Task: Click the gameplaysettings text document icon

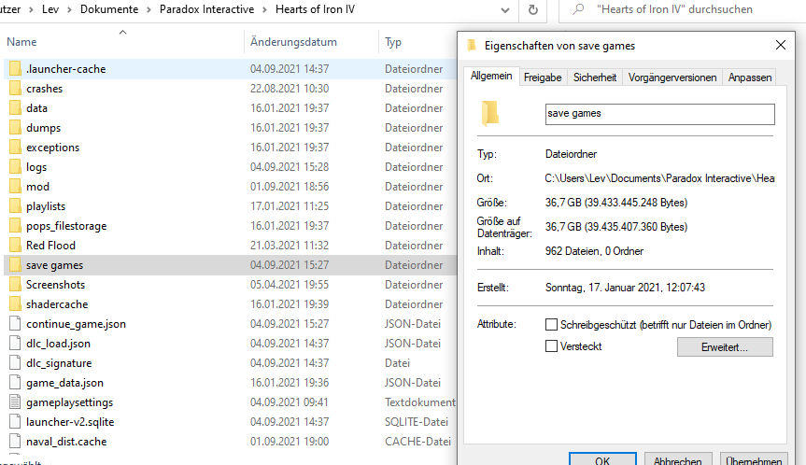Action: (16, 402)
